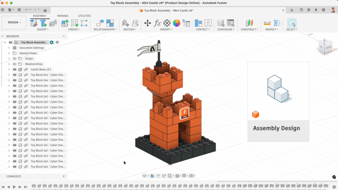Click the Move/Copy tool icon

pos(148,23)
